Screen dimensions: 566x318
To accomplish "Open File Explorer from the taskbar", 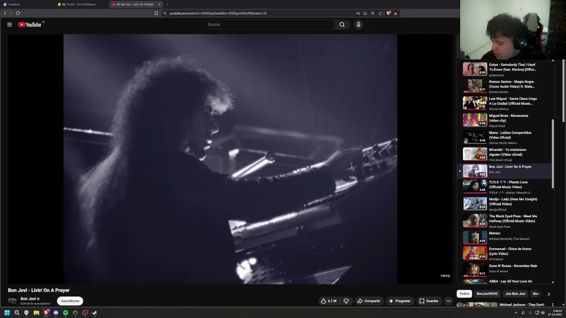I will pyautogui.click(x=36, y=313).
